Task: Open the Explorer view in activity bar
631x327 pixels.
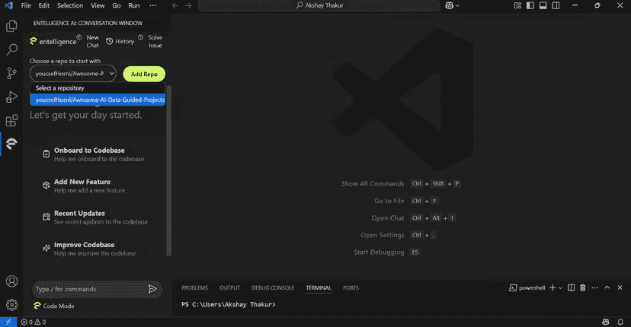Action: (x=11, y=26)
